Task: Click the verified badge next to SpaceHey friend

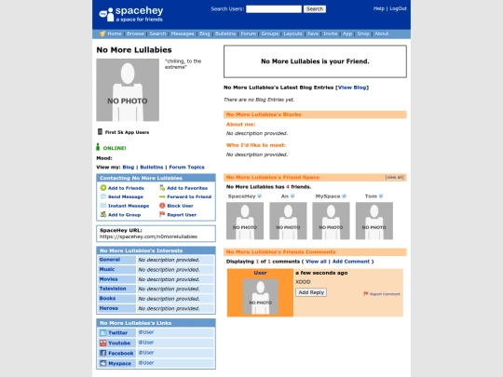Action: [260, 195]
